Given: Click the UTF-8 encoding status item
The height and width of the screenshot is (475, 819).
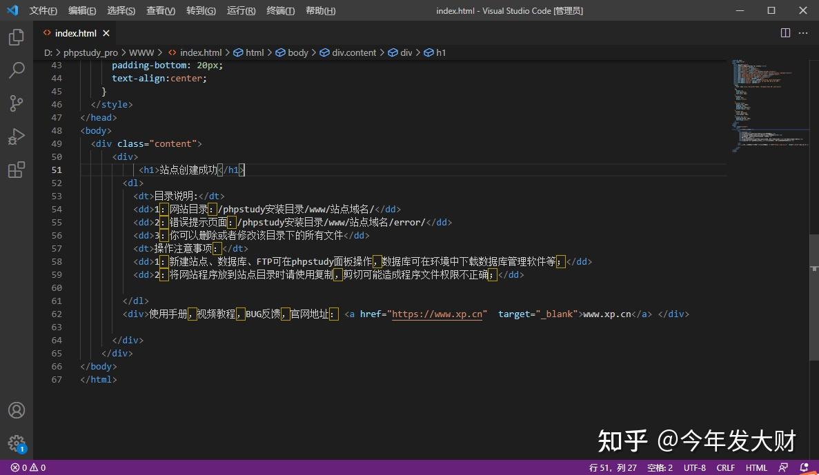Looking at the screenshot, I should coord(694,467).
